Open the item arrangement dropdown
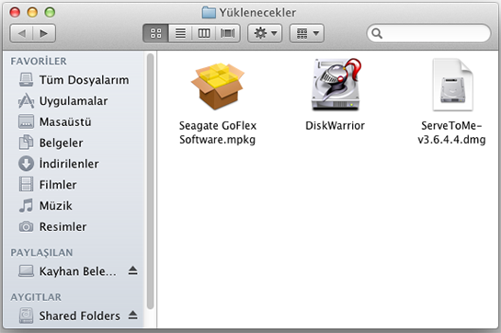501x333 pixels. [x=307, y=33]
